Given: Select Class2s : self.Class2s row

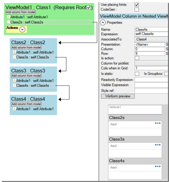Looking at the screenshot, I should point(49,22).
